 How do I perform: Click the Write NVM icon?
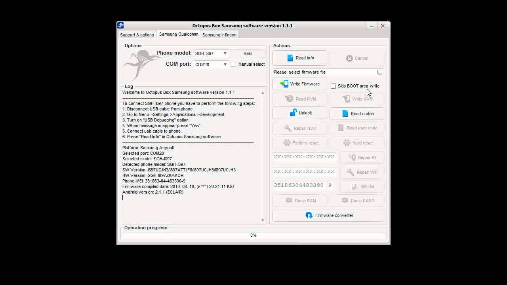pos(346,99)
